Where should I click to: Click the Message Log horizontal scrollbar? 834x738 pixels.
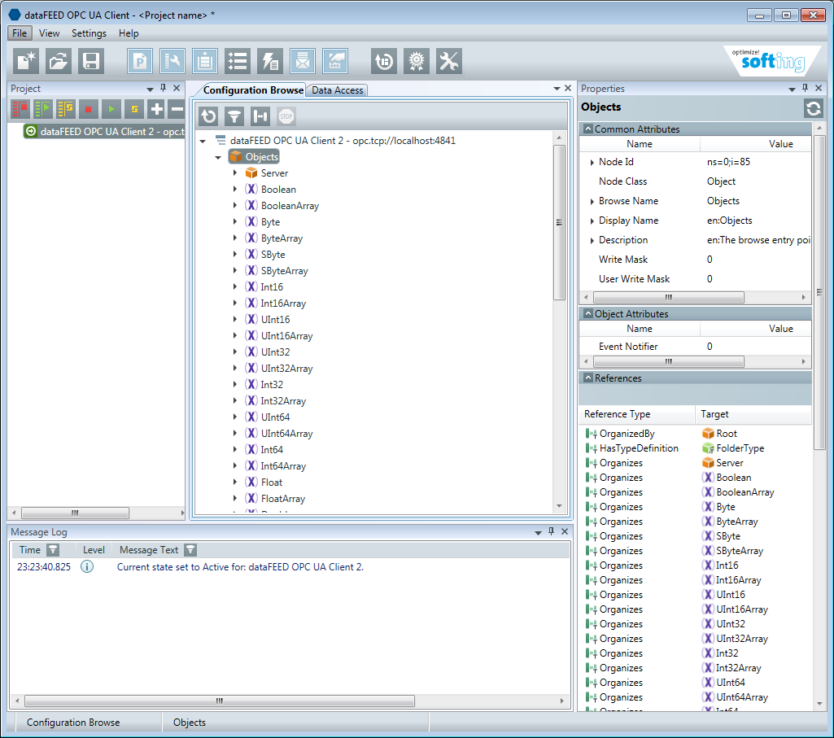(219, 701)
